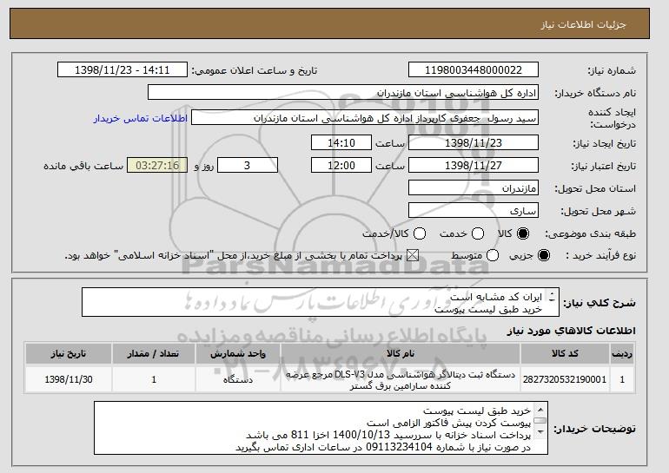Click the remaining days field showing 3

pos(248,166)
